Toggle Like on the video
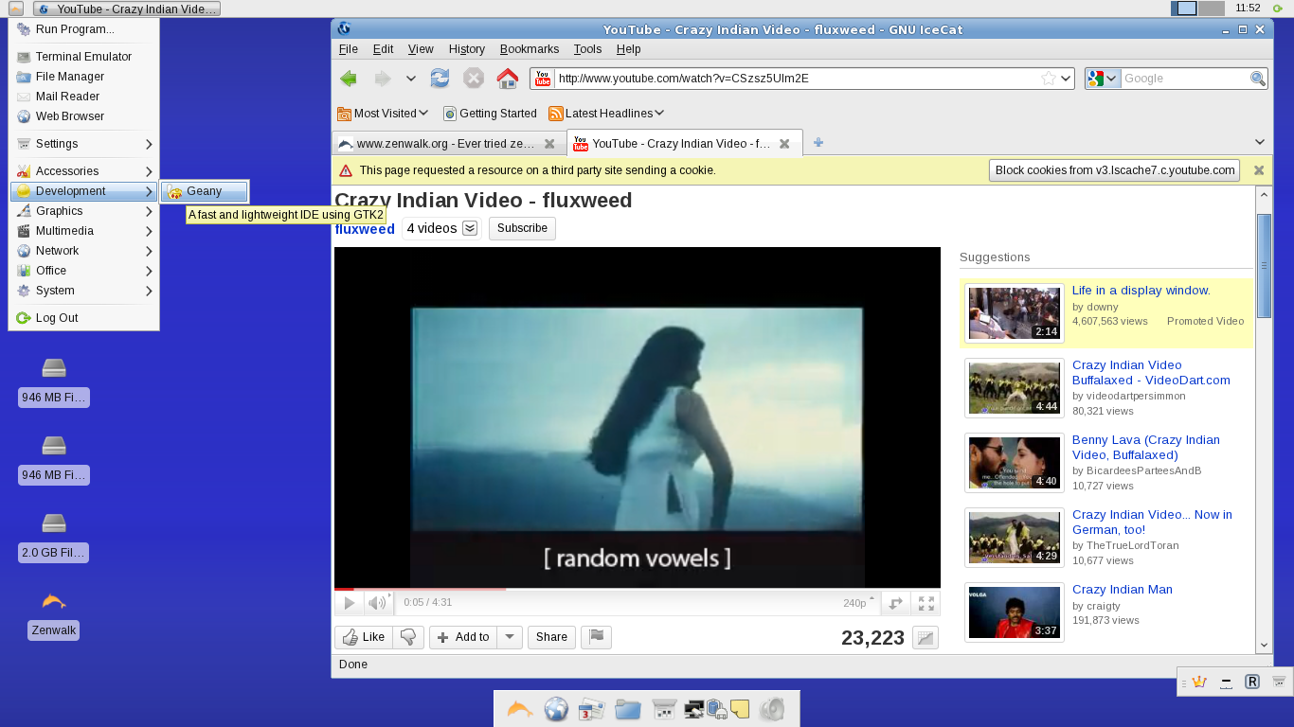This screenshot has width=1294, height=727. point(362,637)
